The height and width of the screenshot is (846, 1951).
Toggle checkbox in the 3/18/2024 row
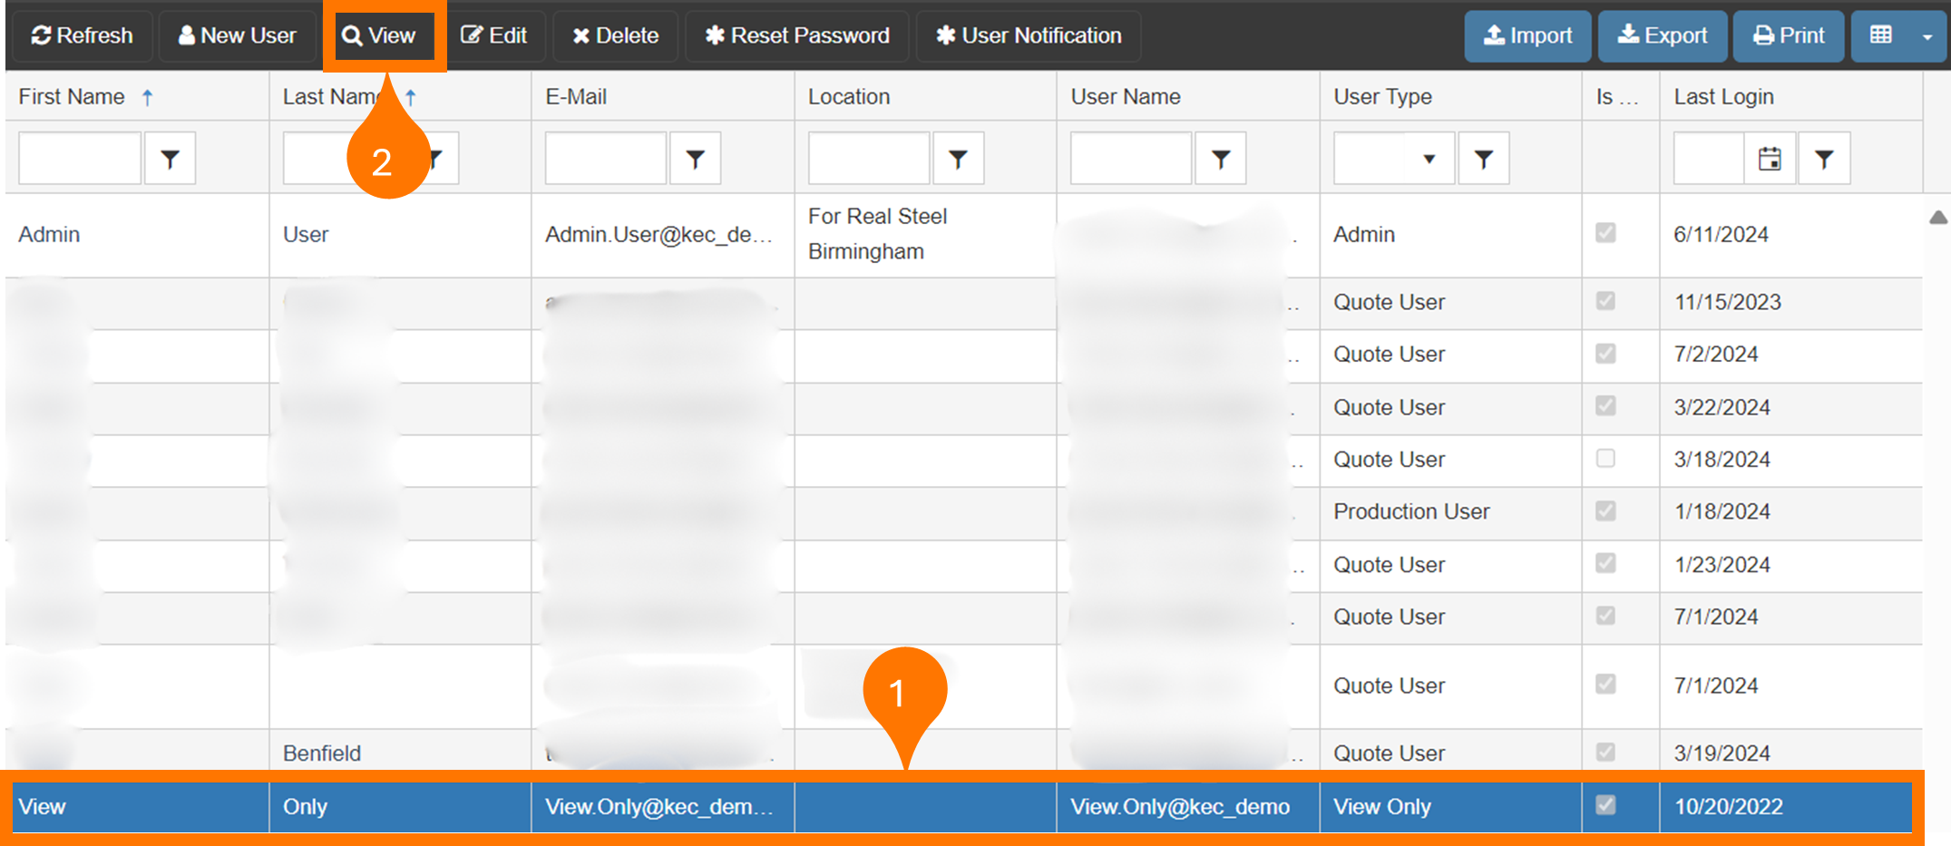[x=1605, y=458]
